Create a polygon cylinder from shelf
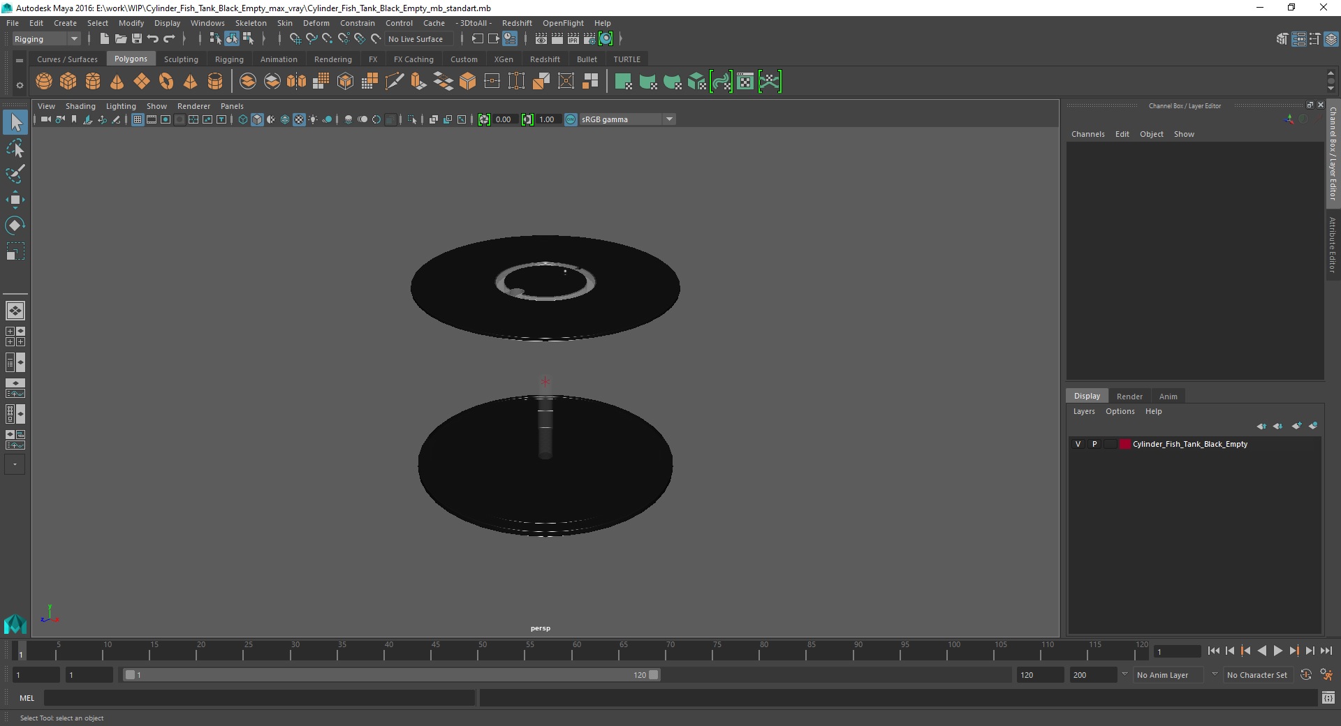The height and width of the screenshot is (726, 1341). pos(93,82)
